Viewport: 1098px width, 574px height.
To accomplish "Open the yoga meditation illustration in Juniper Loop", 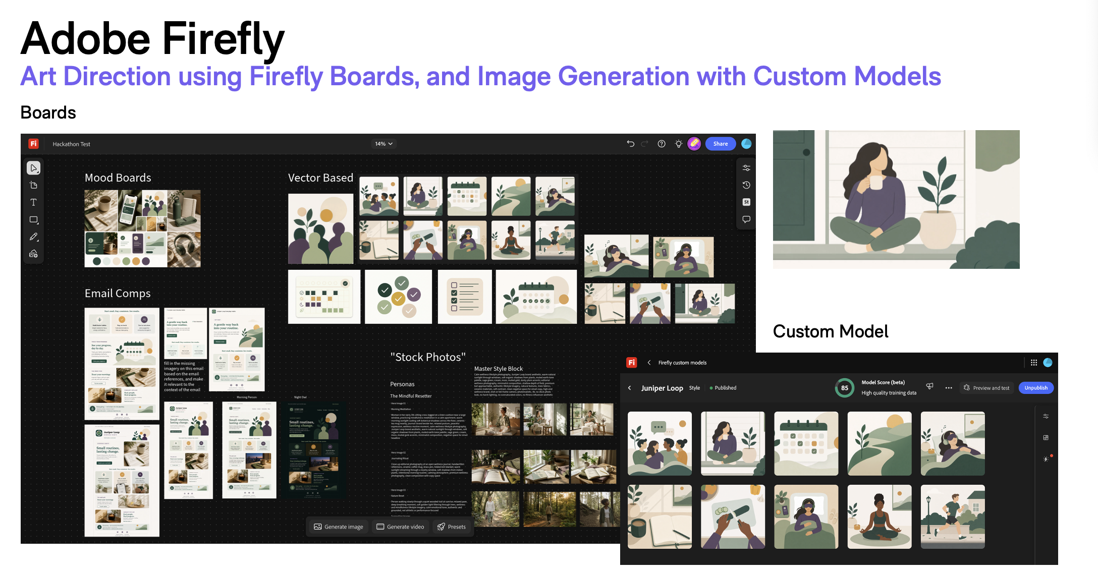I will (880, 516).
